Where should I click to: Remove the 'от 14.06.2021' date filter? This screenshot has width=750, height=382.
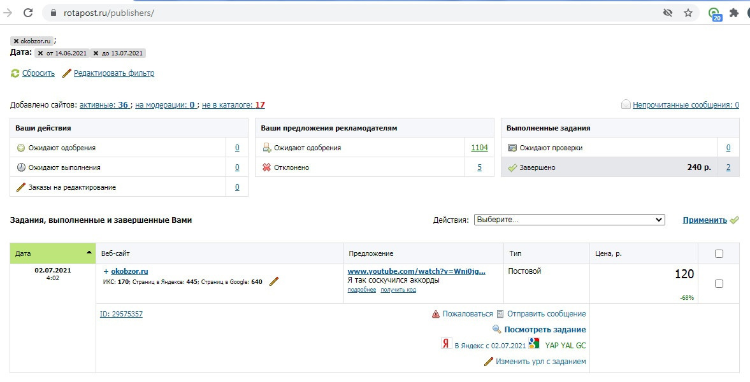pyautogui.click(x=41, y=53)
